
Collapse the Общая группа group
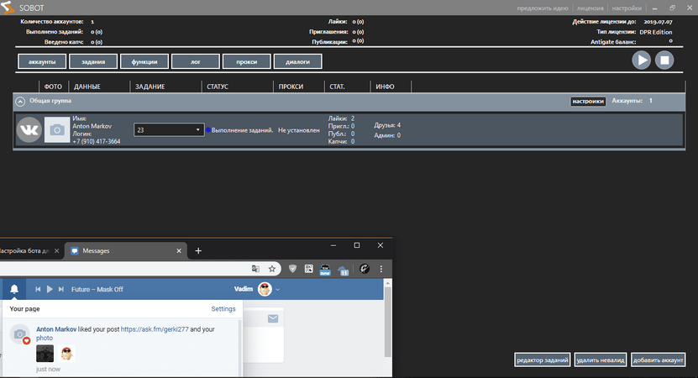(20, 101)
